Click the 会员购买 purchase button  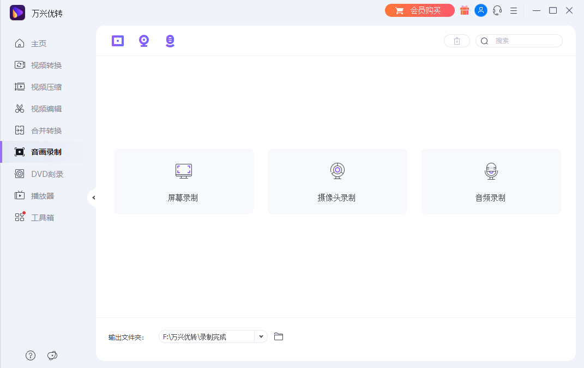click(x=419, y=10)
